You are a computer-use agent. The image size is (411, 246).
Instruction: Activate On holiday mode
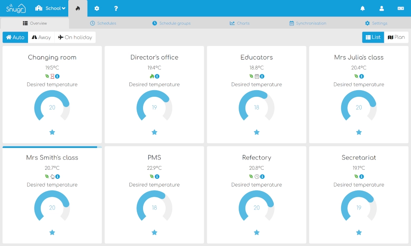point(75,37)
